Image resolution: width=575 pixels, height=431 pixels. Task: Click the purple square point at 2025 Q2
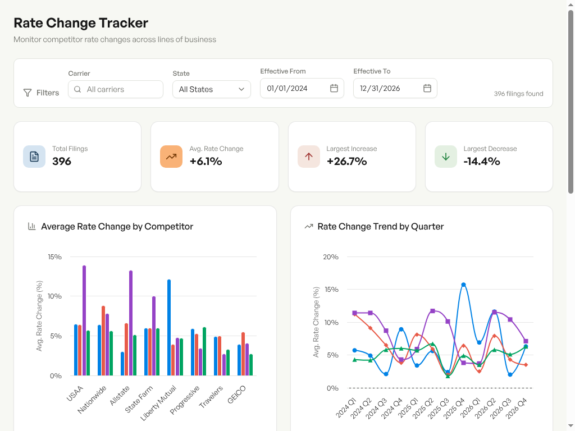(433, 311)
